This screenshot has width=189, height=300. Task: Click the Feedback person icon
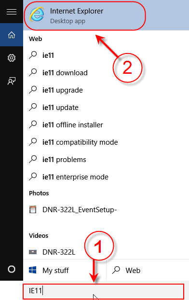pos(12,81)
